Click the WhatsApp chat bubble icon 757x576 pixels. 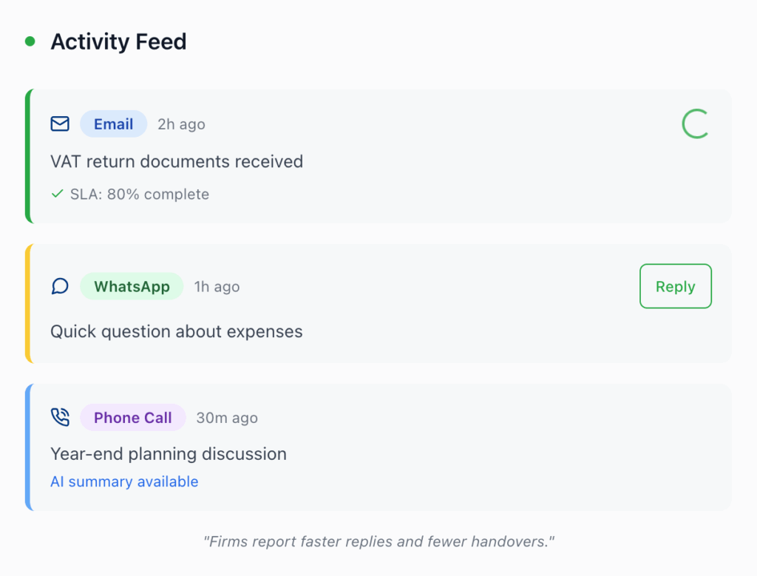point(60,286)
